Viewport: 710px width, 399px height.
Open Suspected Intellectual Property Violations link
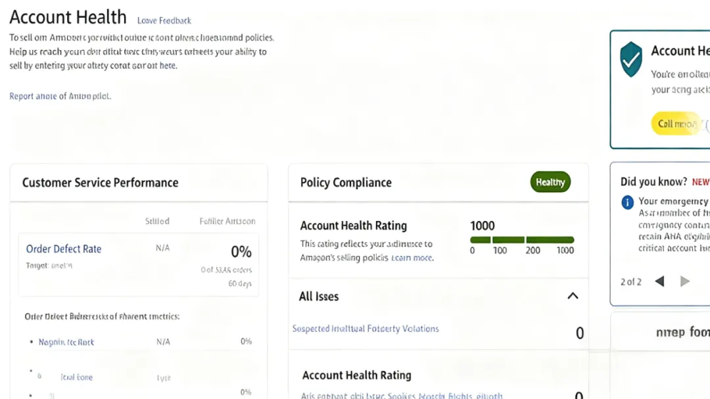pyautogui.click(x=366, y=329)
